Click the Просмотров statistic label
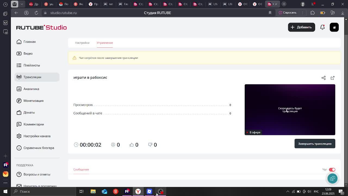 [83, 105]
